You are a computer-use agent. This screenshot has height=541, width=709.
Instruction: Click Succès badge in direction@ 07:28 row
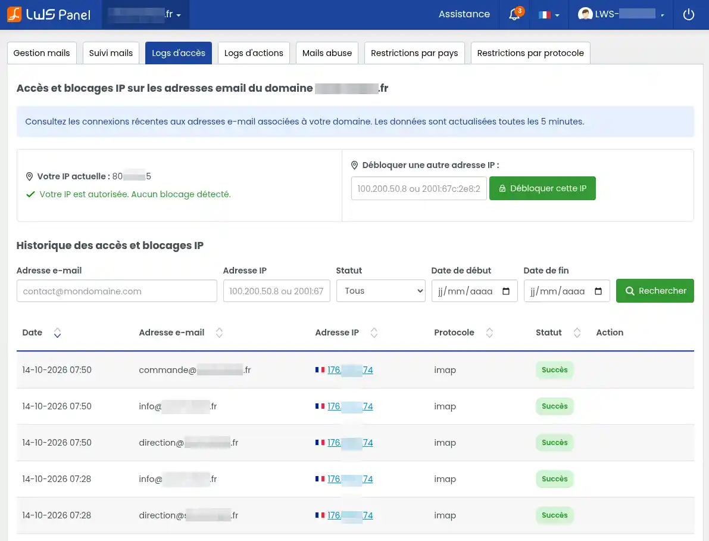[554, 515]
